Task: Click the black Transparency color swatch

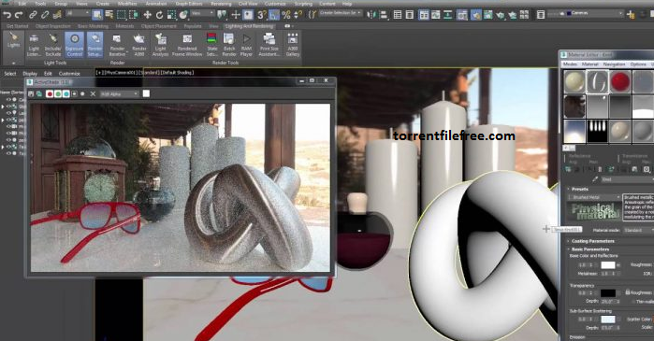Action: tap(608, 293)
